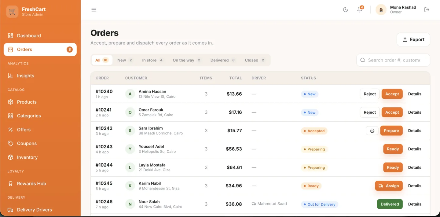Open Details for order #10240
The width and height of the screenshot is (440, 217).
coord(415,94)
